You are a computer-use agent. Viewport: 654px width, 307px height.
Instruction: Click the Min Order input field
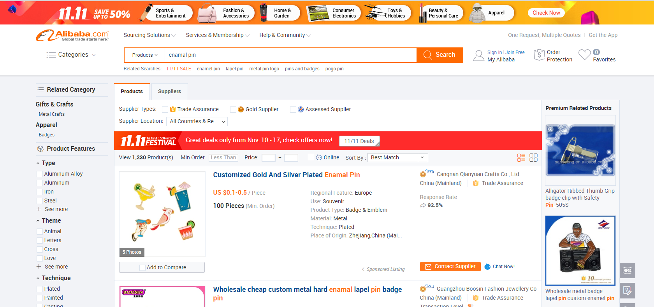tap(223, 157)
